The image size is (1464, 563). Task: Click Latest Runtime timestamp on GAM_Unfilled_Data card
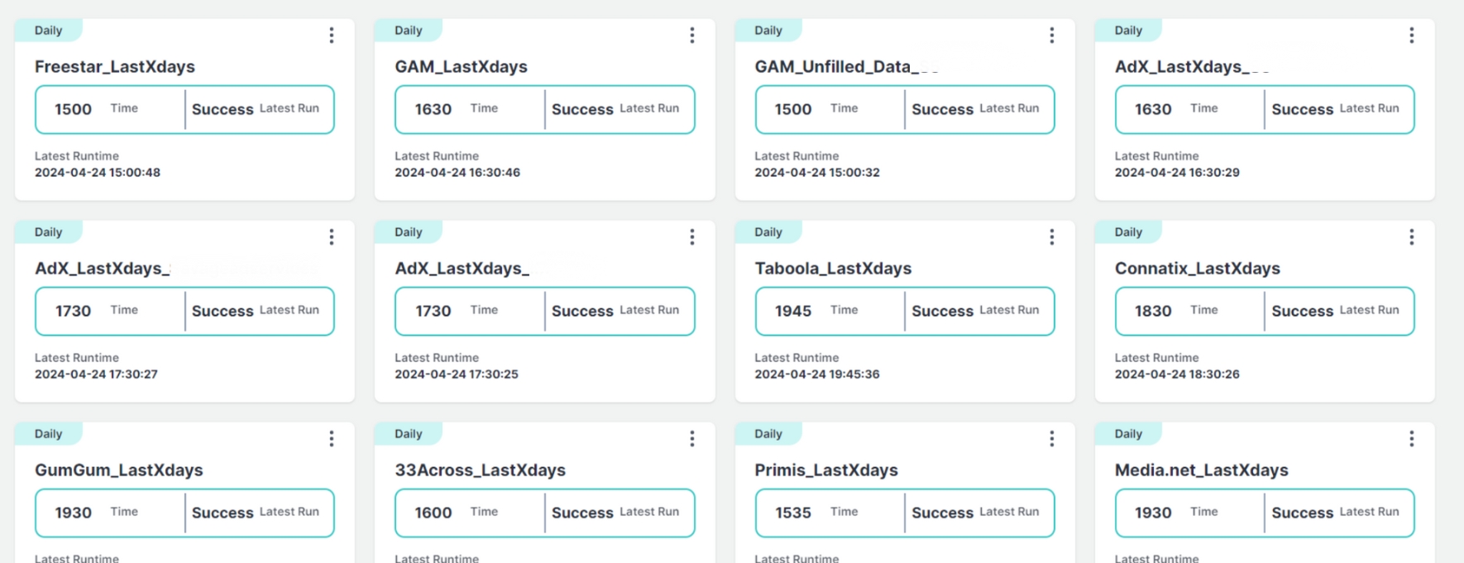pyautogui.click(x=816, y=173)
